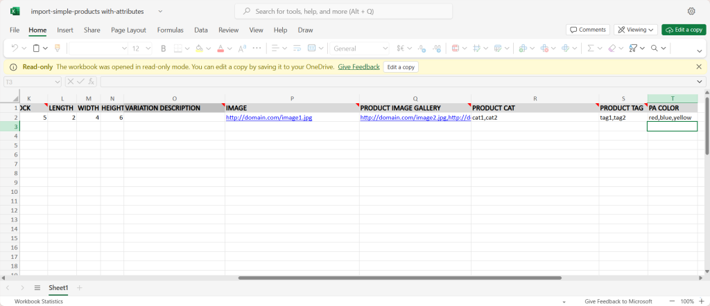Click the Excel app logo icon

click(x=15, y=11)
